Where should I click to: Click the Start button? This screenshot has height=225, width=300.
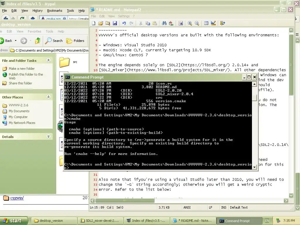pos(13,221)
